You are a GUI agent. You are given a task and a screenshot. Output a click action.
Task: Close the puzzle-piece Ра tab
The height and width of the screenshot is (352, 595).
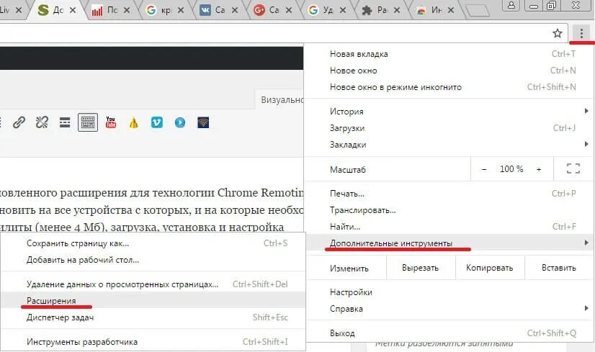point(396,10)
